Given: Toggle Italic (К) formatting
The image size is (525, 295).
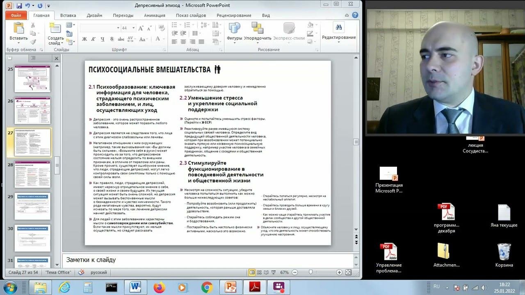Looking at the screenshot, I should click(x=93, y=39).
